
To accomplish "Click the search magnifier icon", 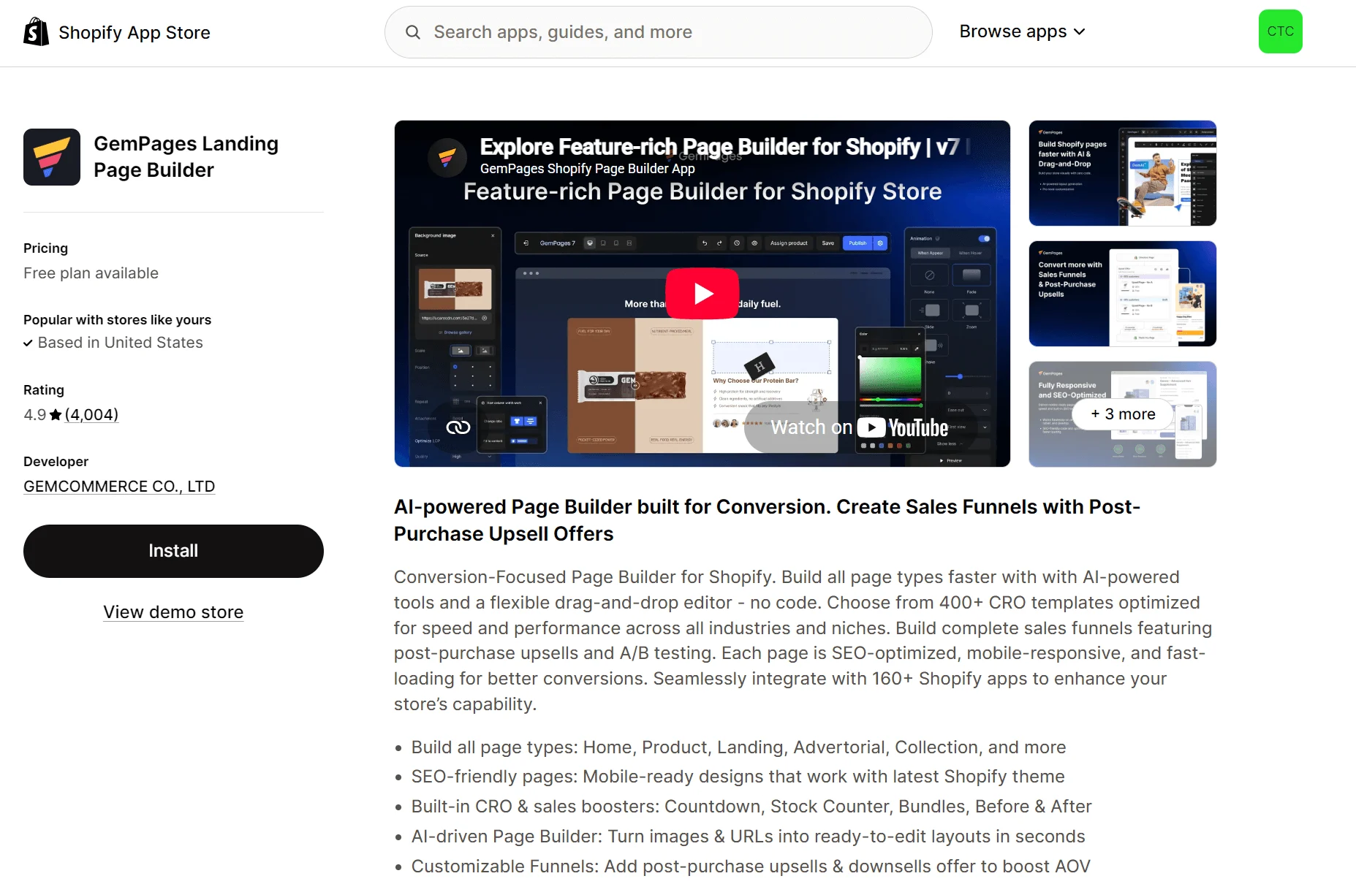I will coord(413,32).
